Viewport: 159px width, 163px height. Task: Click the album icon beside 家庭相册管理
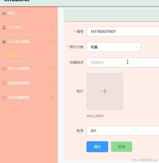pyautogui.click(x=4, y=83)
